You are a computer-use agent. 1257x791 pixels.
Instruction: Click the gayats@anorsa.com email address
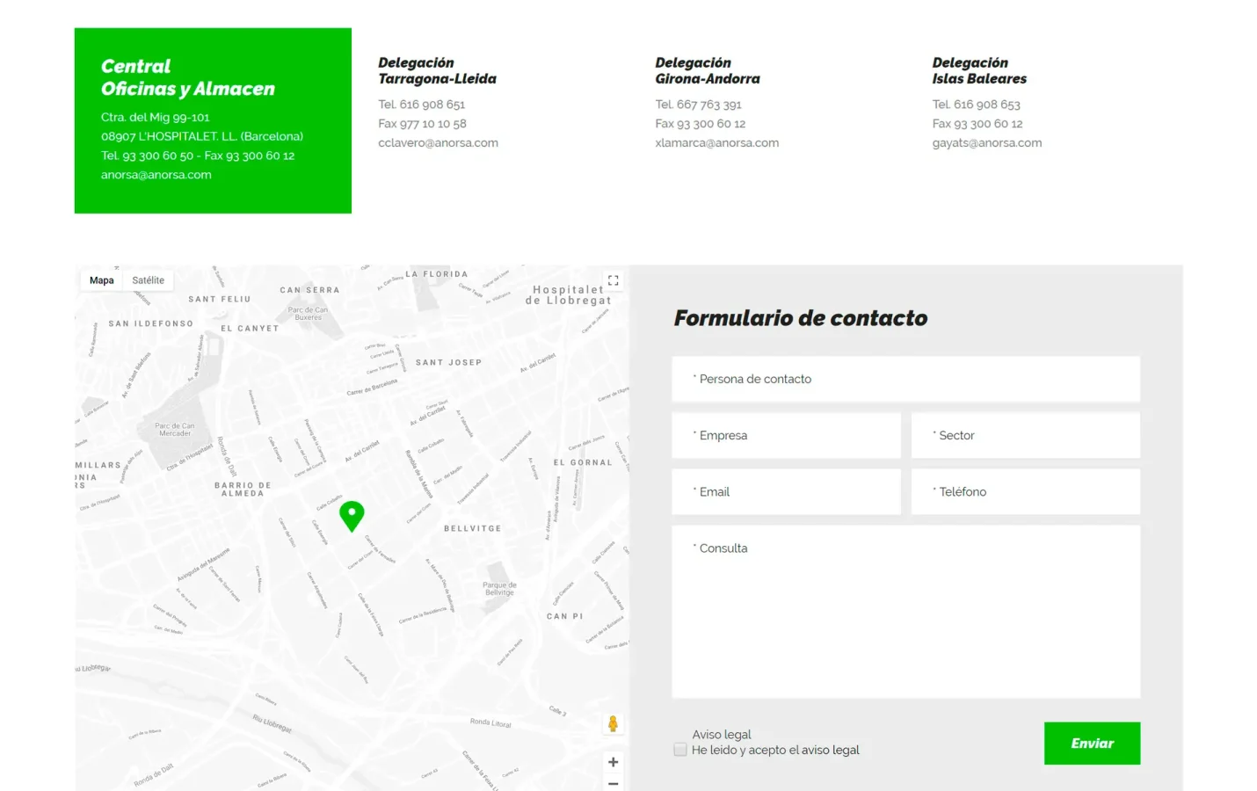point(986,143)
